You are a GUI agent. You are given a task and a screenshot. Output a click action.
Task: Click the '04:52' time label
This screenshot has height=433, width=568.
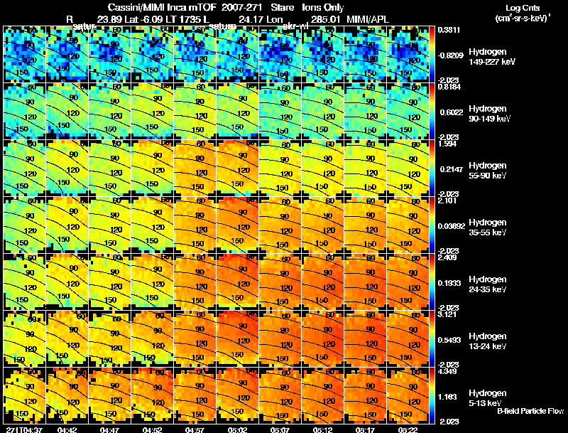(x=152, y=429)
